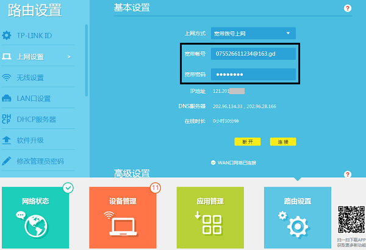Click the DNS服务器 label
366x250 pixels.
[x=192, y=106]
